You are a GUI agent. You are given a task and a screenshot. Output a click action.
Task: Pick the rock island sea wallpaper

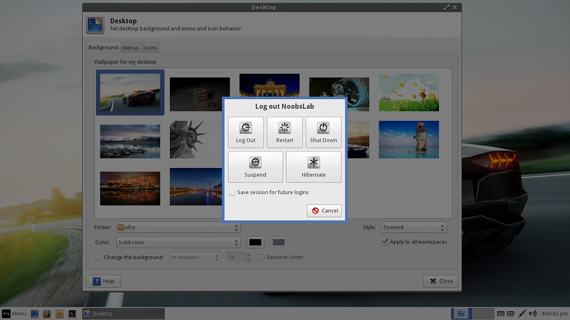pyautogui.click(x=409, y=140)
